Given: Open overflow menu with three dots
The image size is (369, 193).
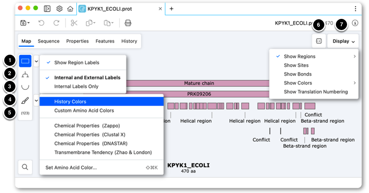Looking at the screenshot, I should pyautogui.click(x=356, y=9).
